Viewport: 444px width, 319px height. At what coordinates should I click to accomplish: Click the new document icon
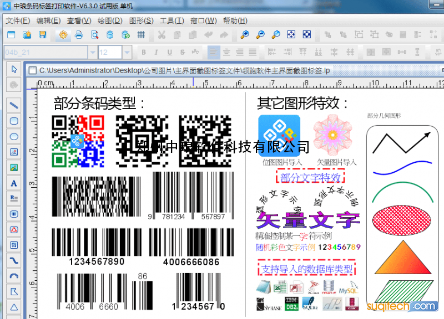[11, 35]
